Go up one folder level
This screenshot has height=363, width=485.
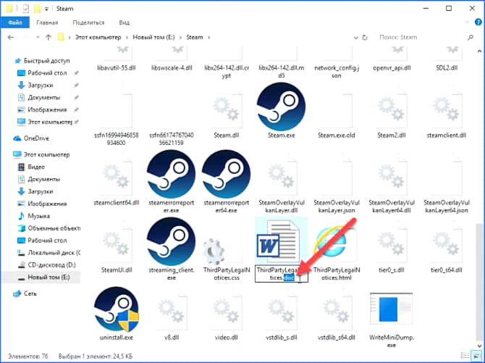point(48,38)
